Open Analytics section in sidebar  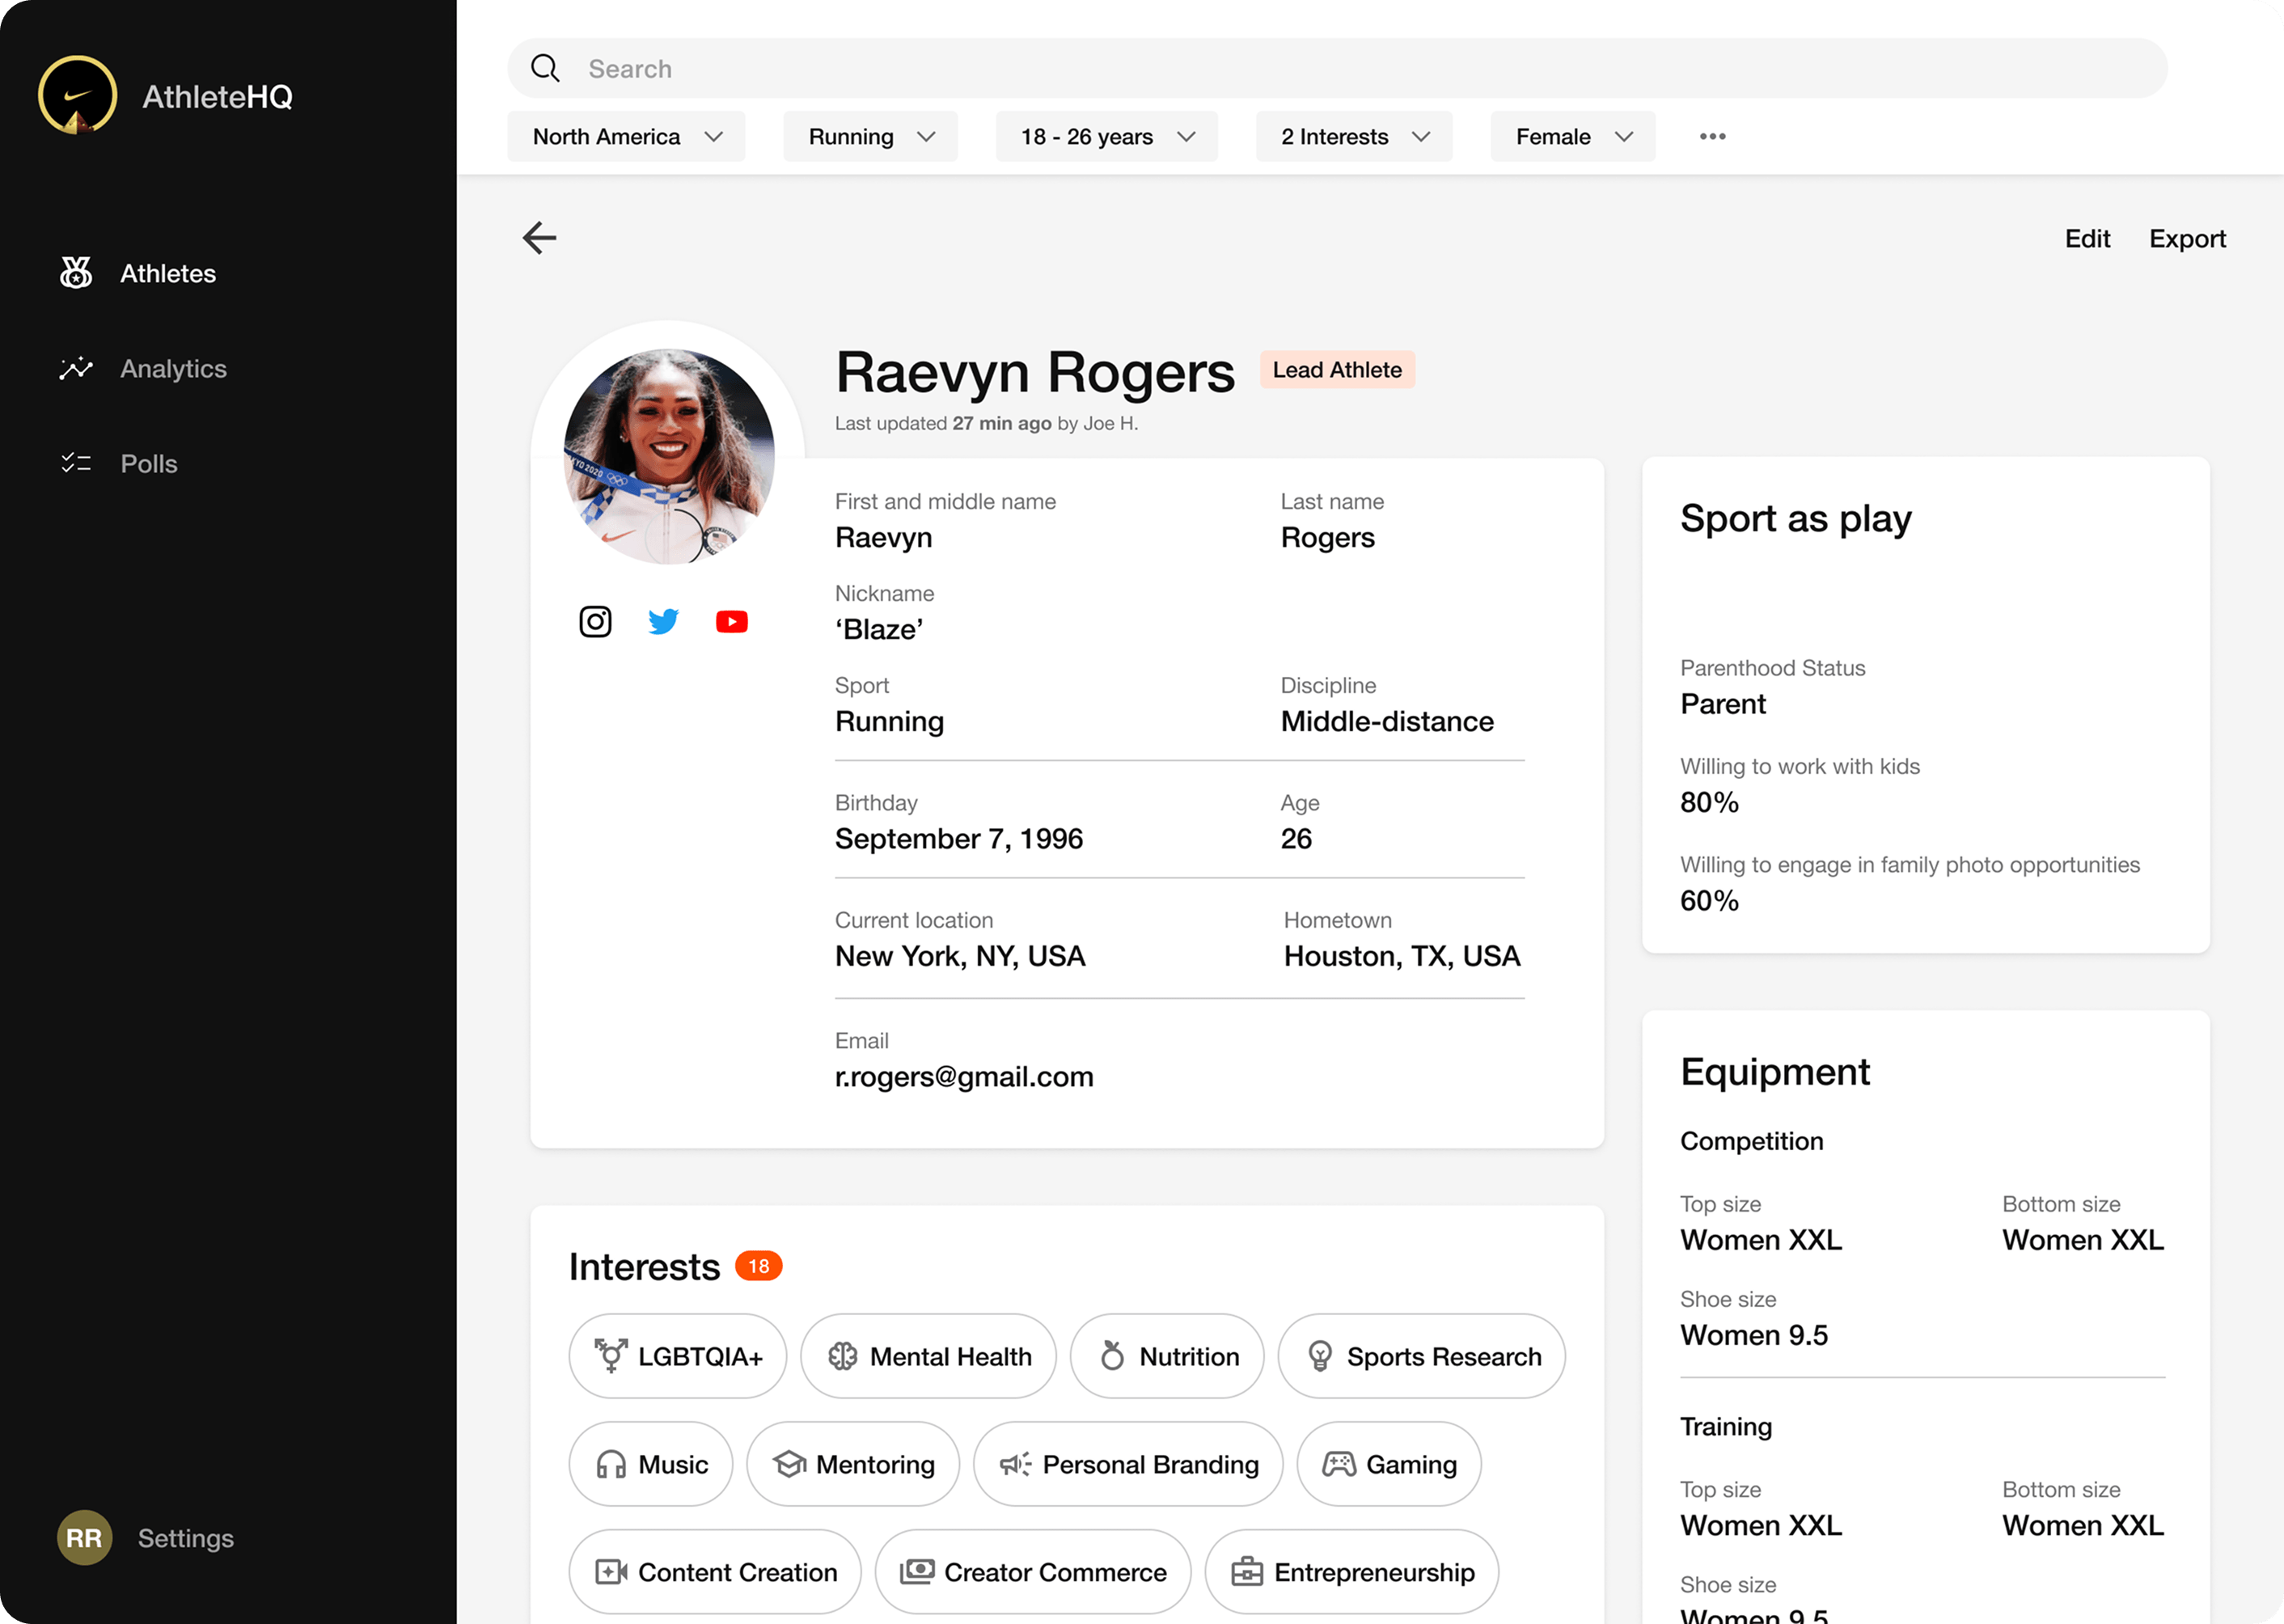(x=174, y=368)
